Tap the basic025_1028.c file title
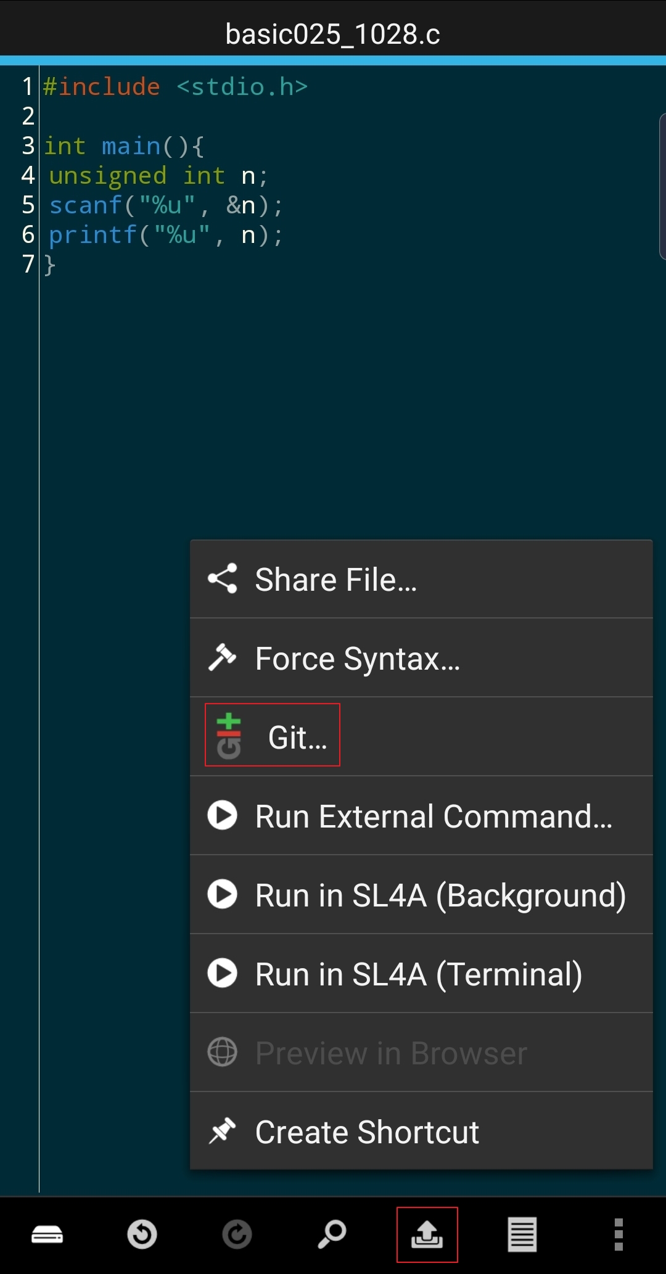 (x=333, y=34)
